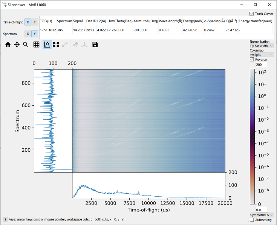Click the colorbar minimum value field
The image size is (277, 225).
pos(261,210)
